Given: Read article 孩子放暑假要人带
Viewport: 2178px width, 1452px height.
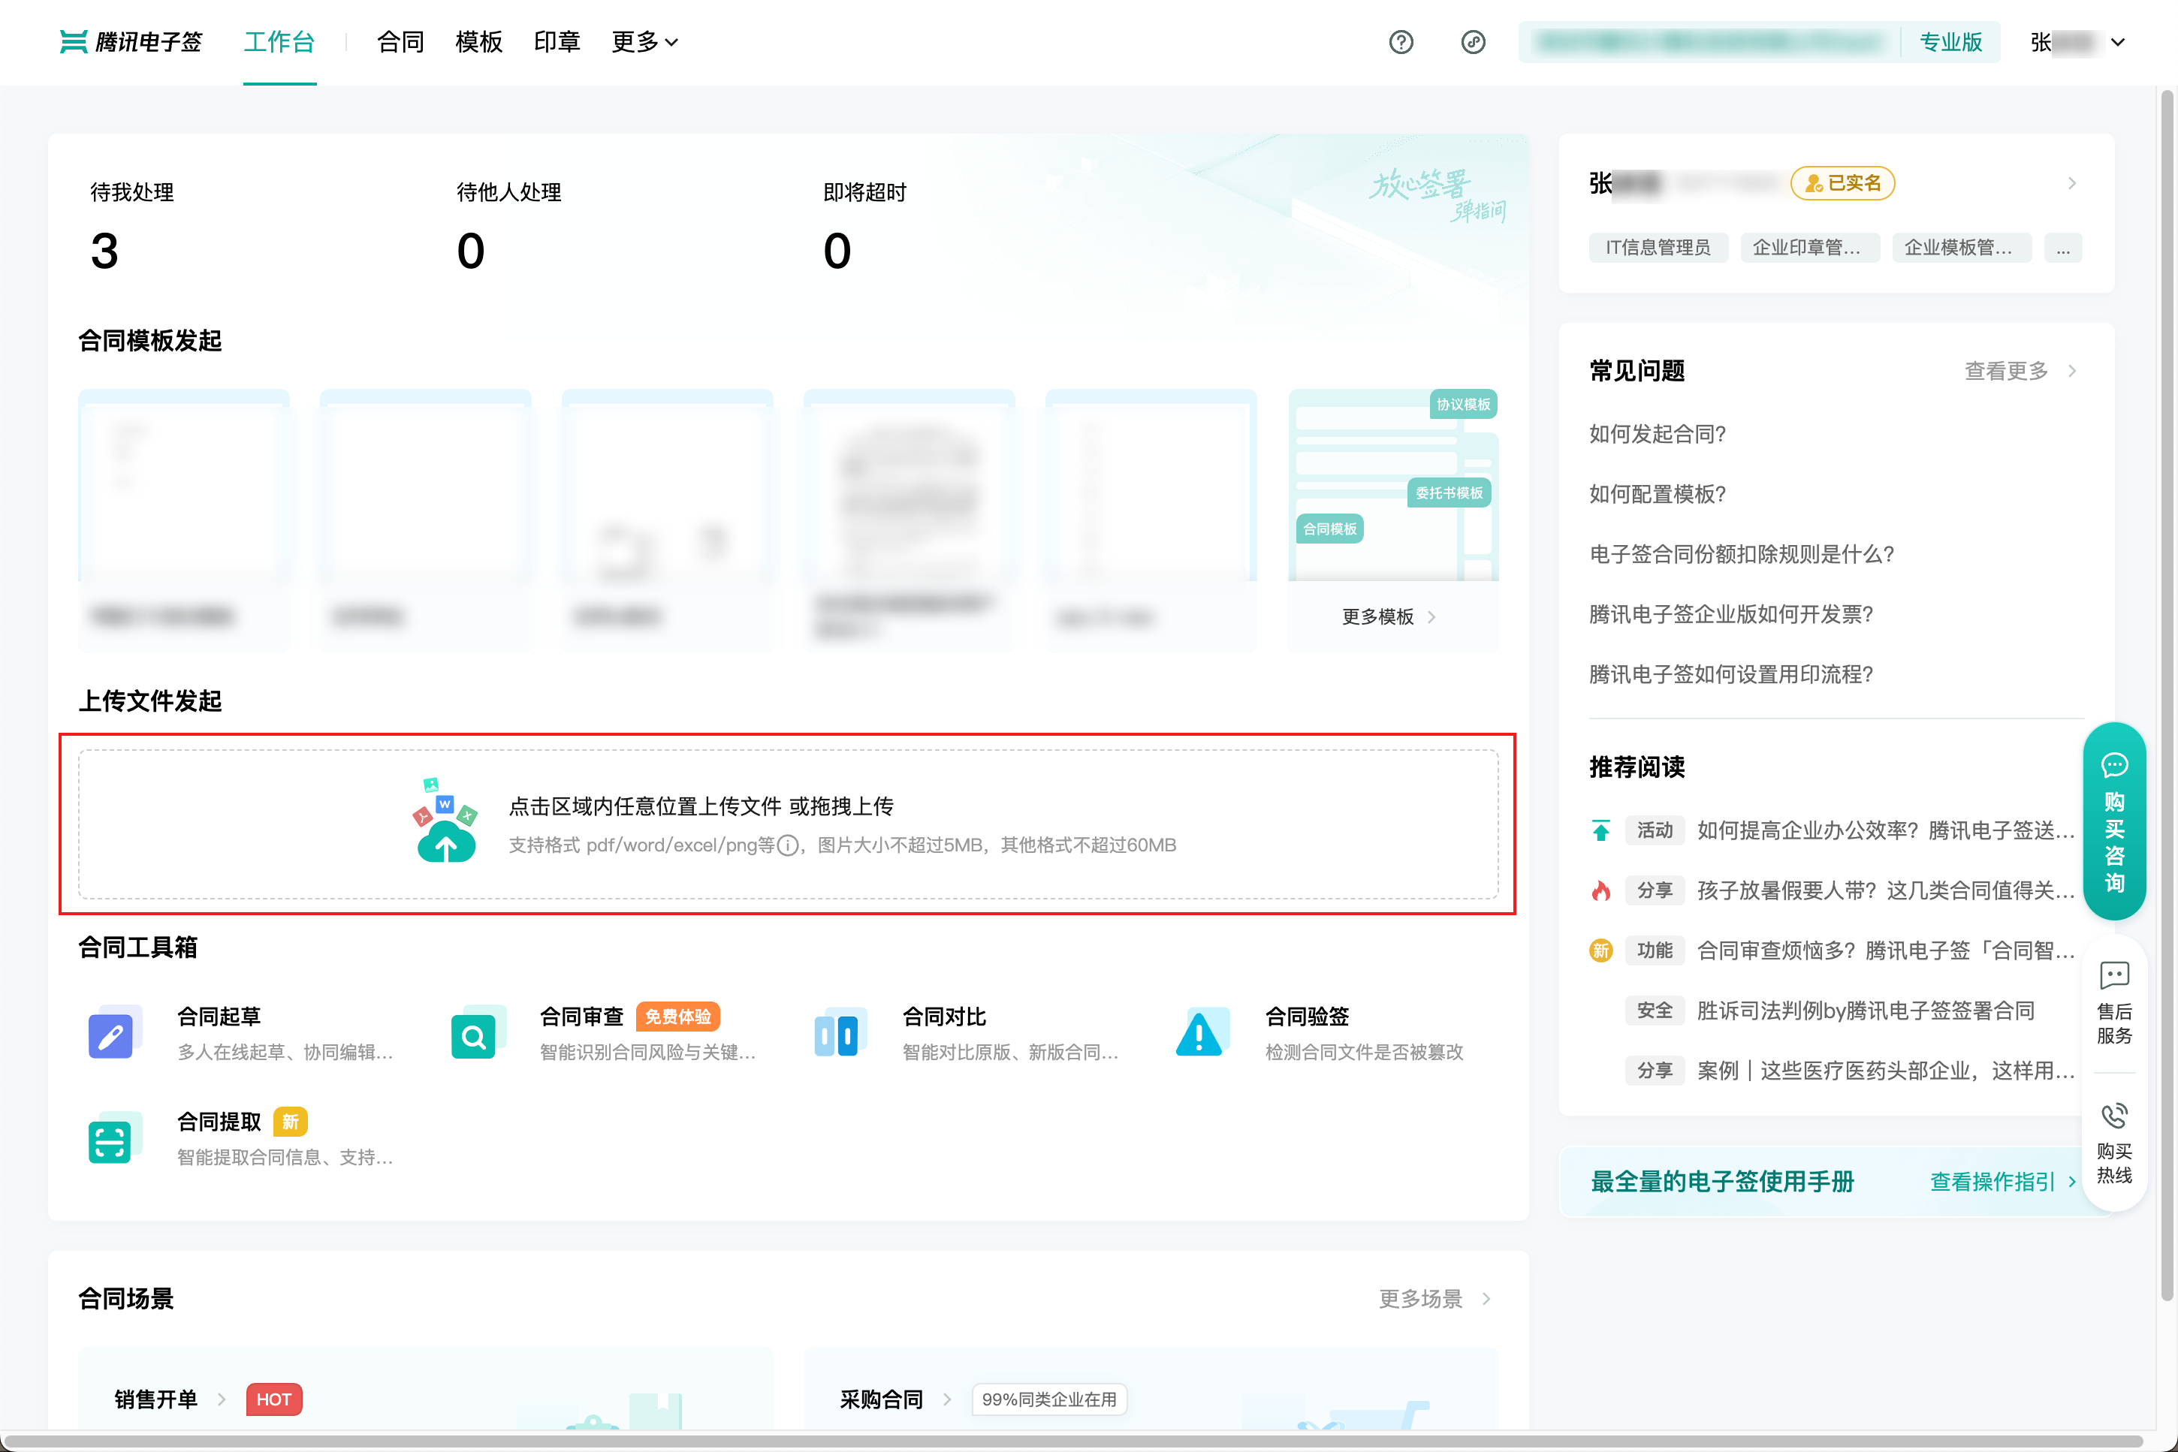Looking at the screenshot, I should [1885, 890].
